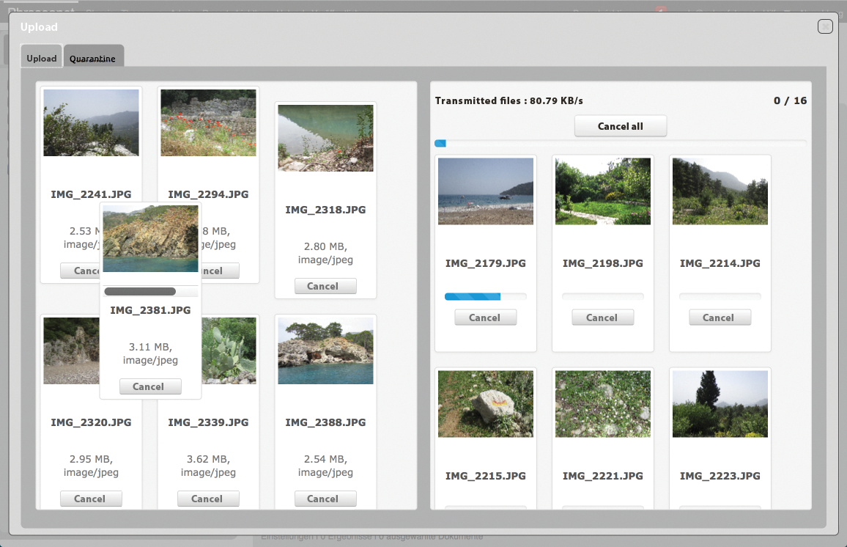This screenshot has height=547, width=847.
Task: Cancel the upload of IMG_2320.JPG
Action: (91, 499)
